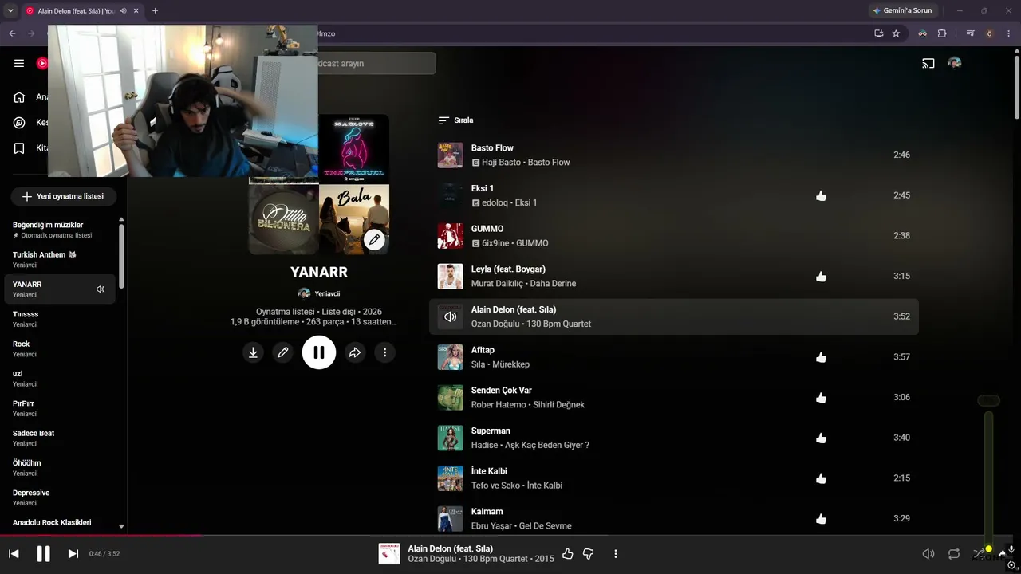Open the YouTube Music guide hamburger menu

pos(19,63)
